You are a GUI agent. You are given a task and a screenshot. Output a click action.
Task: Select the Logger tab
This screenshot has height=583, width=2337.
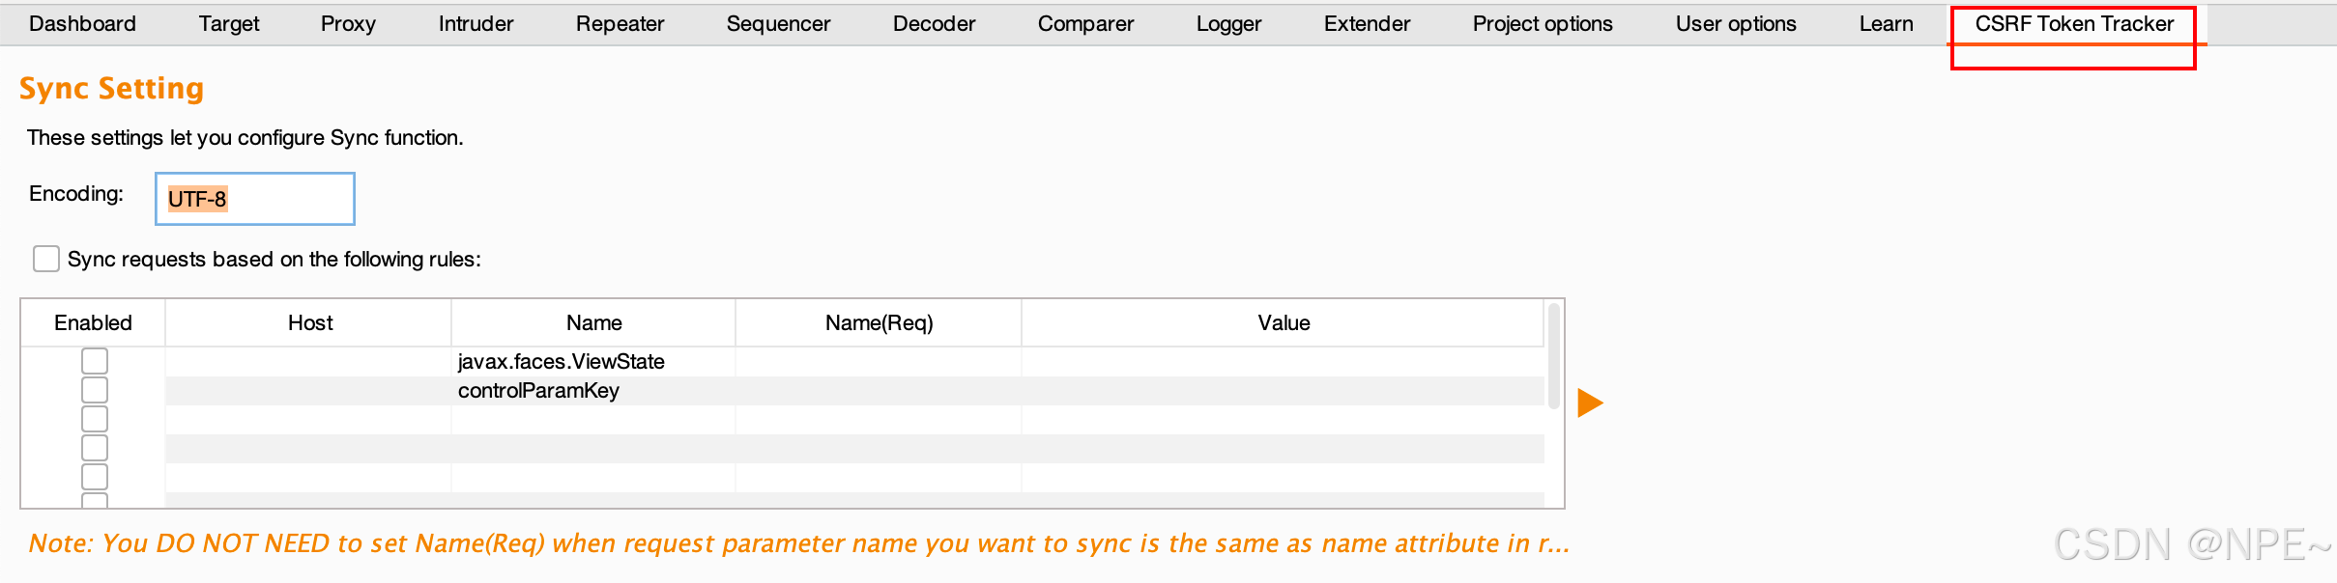tap(1228, 23)
